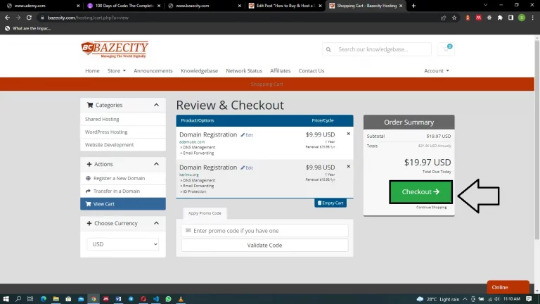Reload the page using refresh icon
540x304 pixels.
pyautogui.click(x=29, y=18)
